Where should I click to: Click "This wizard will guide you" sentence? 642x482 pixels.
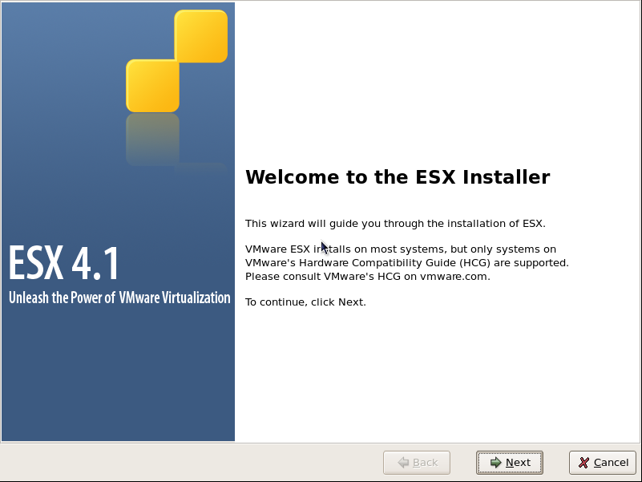click(x=395, y=224)
